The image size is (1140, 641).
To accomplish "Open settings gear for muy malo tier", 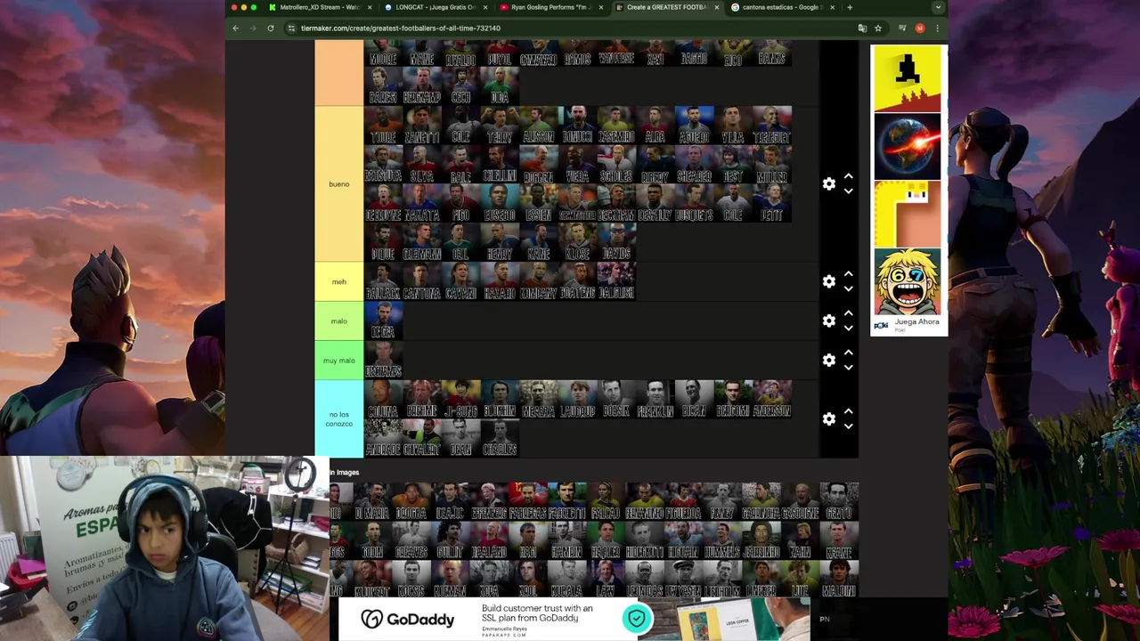I will point(829,360).
